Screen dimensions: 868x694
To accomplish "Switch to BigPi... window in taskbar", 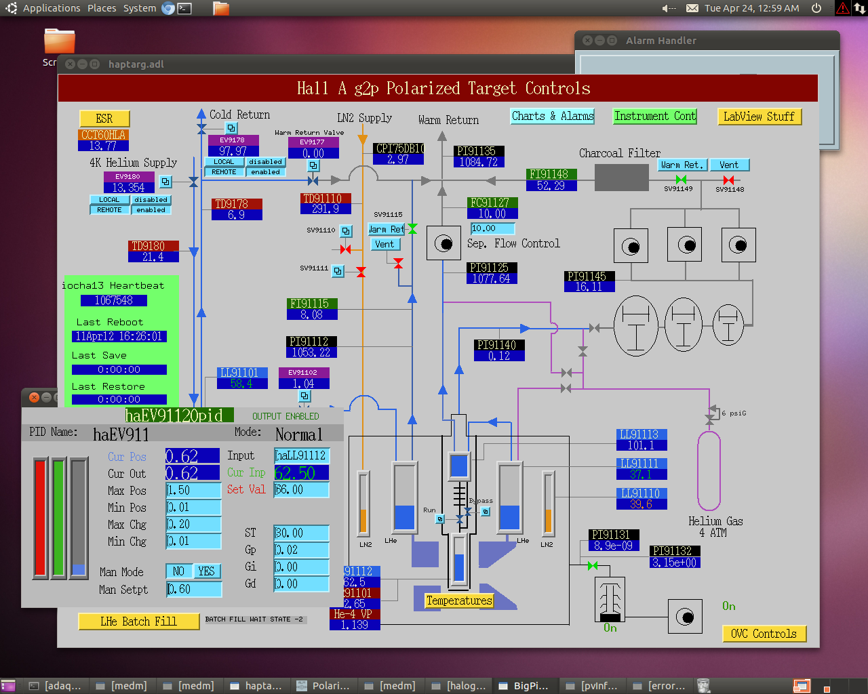I will 524,686.
